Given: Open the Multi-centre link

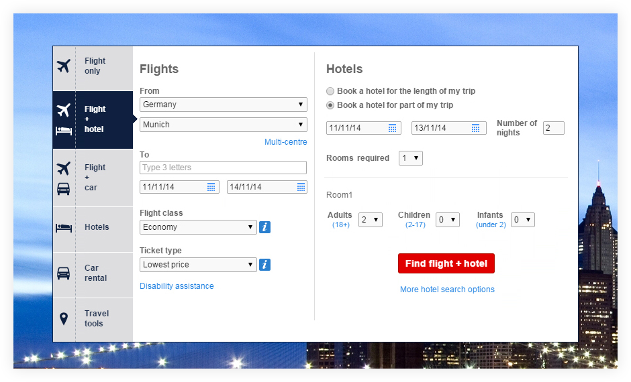Looking at the screenshot, I should (x=286, y=142).
